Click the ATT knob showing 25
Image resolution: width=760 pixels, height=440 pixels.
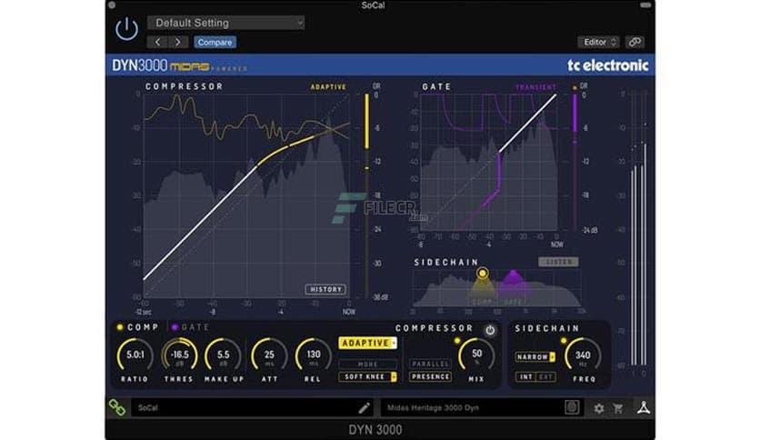[x=269, y=355]
